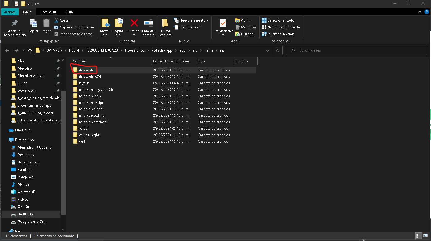Go up one folder level arrow
431x241 pixels.
click(30, 50)
